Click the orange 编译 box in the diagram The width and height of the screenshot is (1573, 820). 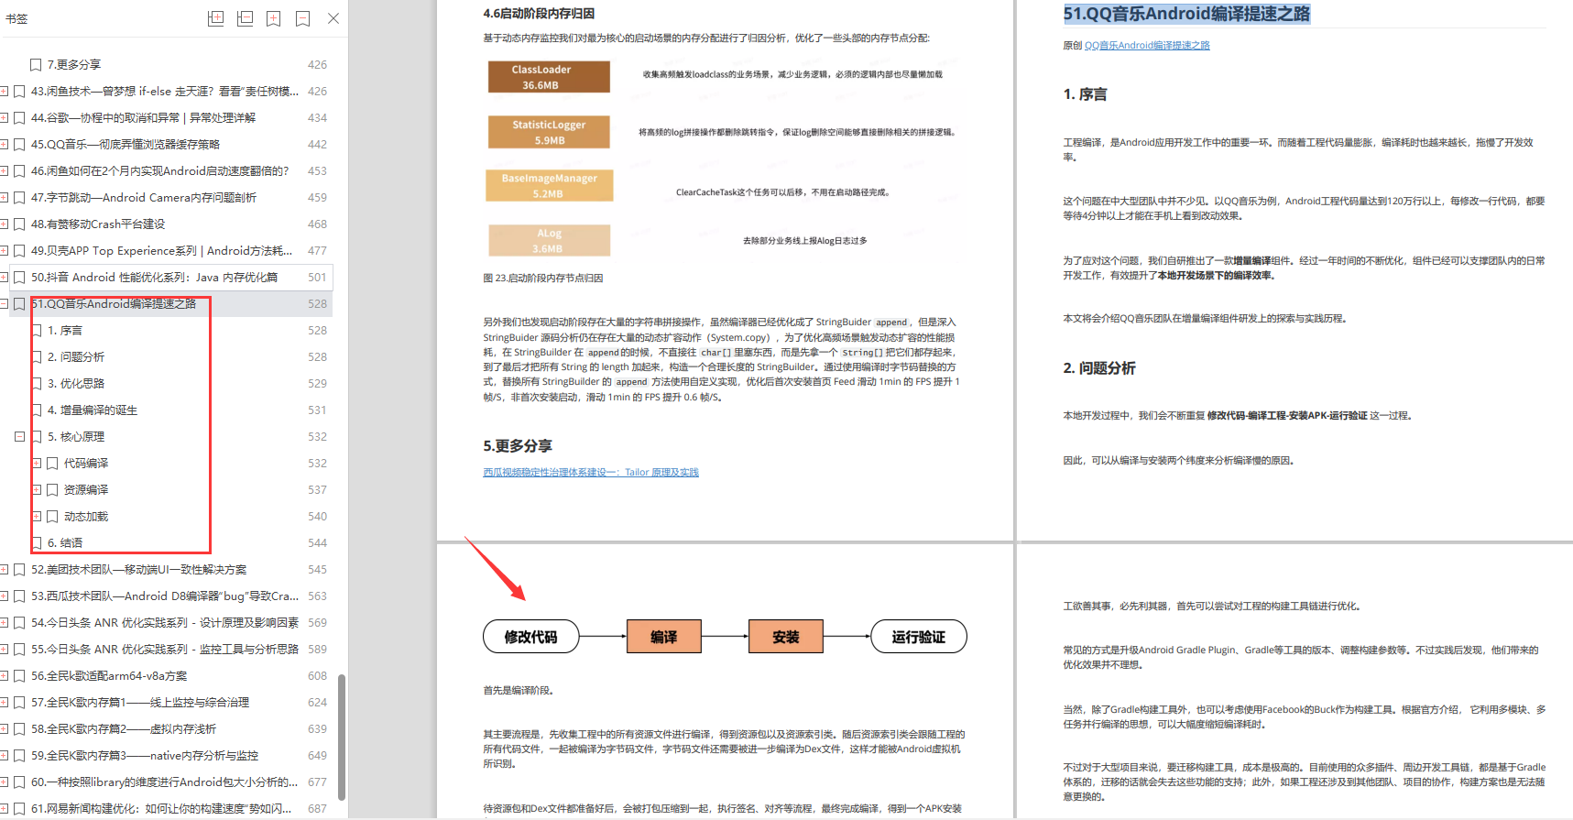pos(664,637)
